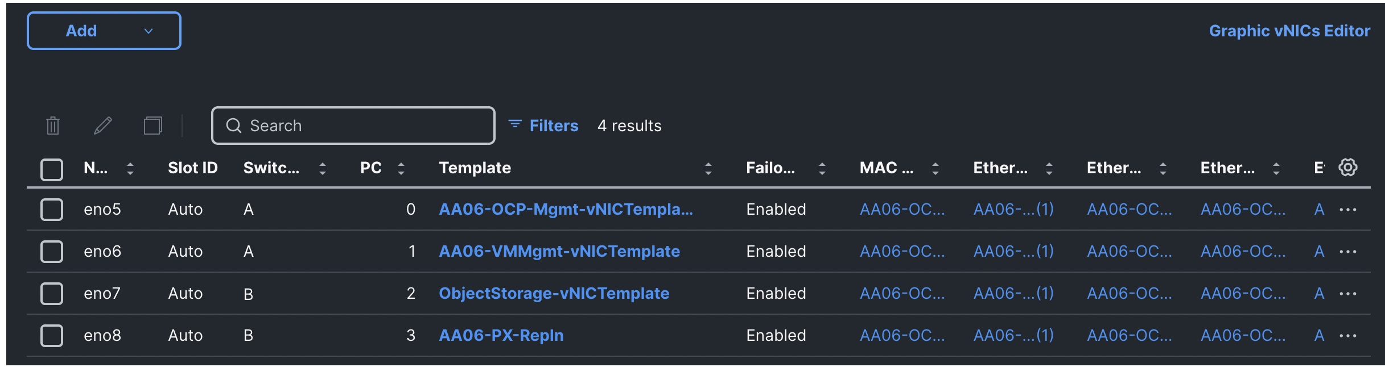Image resolution: width=1385 pixels, height=367 pixels.
Task: Toggle the select-all checkbox in the header
Action: click(51, 168)
